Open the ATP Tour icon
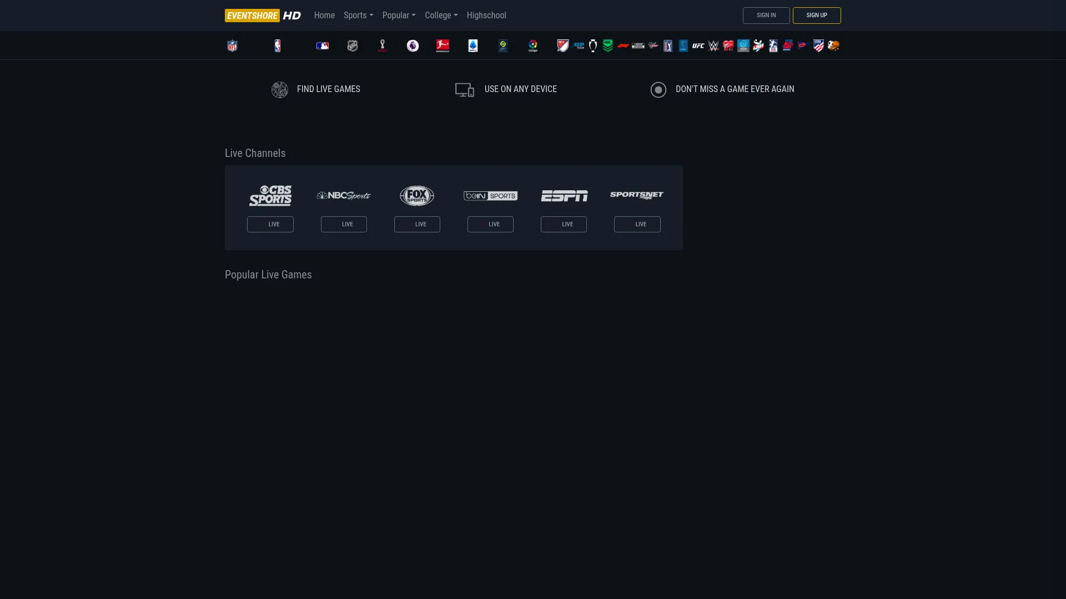This screenshot has width=1066, height=599. coord(579,45)
